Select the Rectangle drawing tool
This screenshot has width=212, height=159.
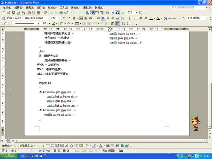[47, 146]
